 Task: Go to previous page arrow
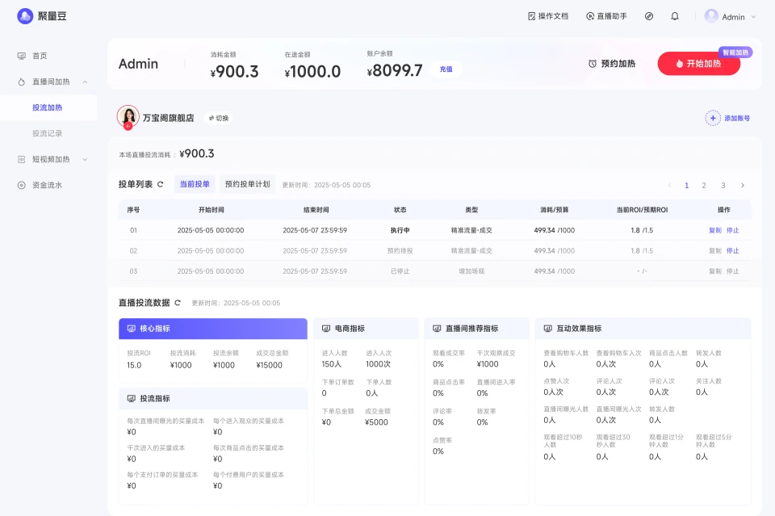(x=669, y=186)
